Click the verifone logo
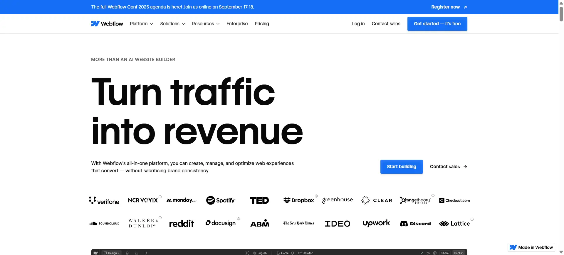Viewport: 564px width, 255px height. (104, 201)
